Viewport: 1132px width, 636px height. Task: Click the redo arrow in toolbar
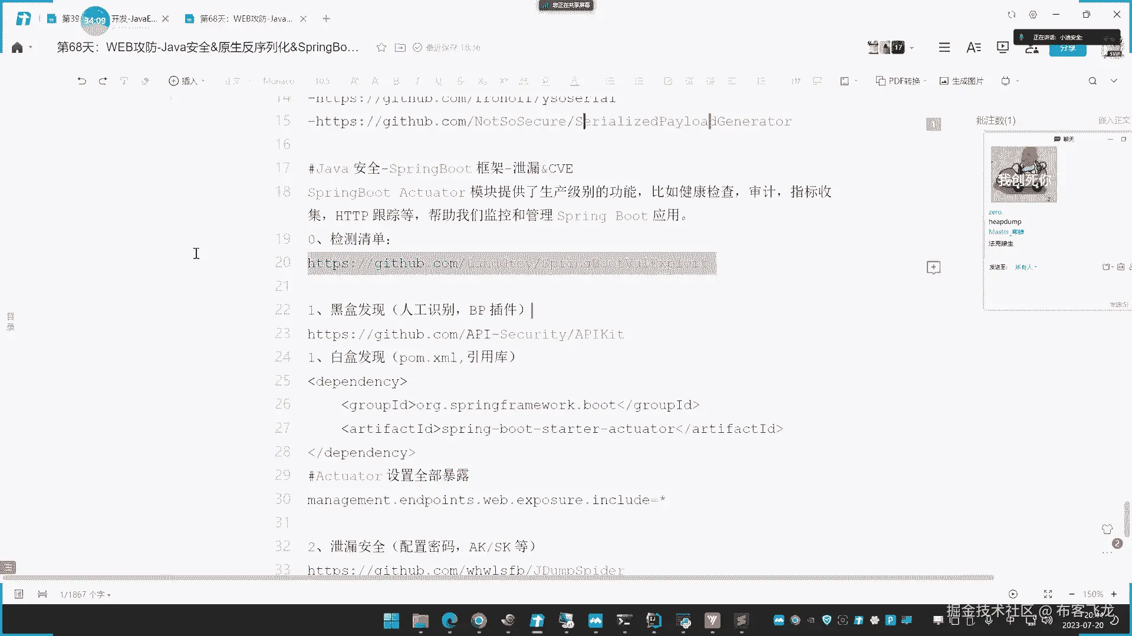point(103,81)
